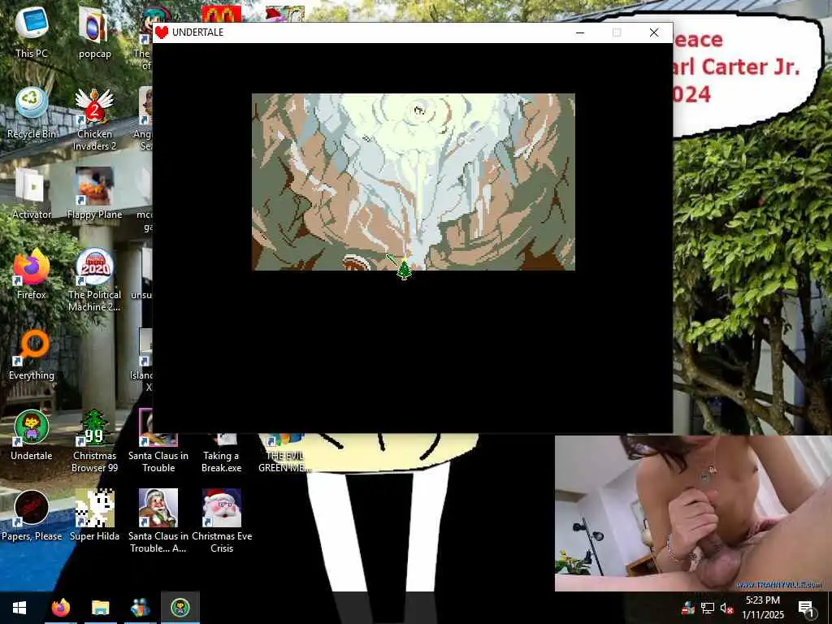
Task: Minimize the Undertale window
Action: pyautogui.click(x=580, y=32)
